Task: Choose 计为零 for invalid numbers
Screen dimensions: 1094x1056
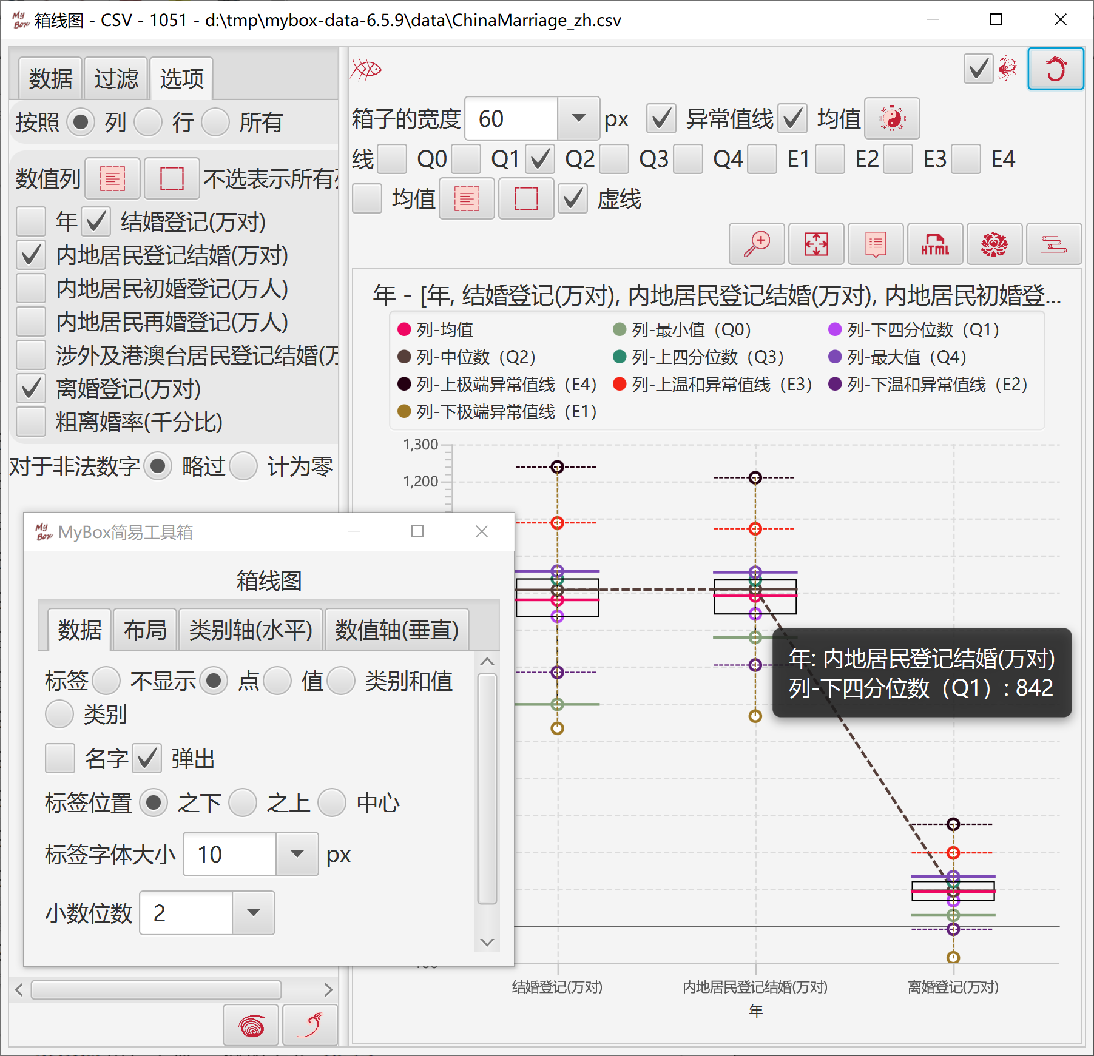Action: [x=243, y=466]
